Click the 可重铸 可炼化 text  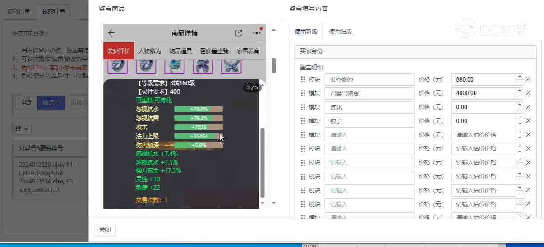click(154, 100)
